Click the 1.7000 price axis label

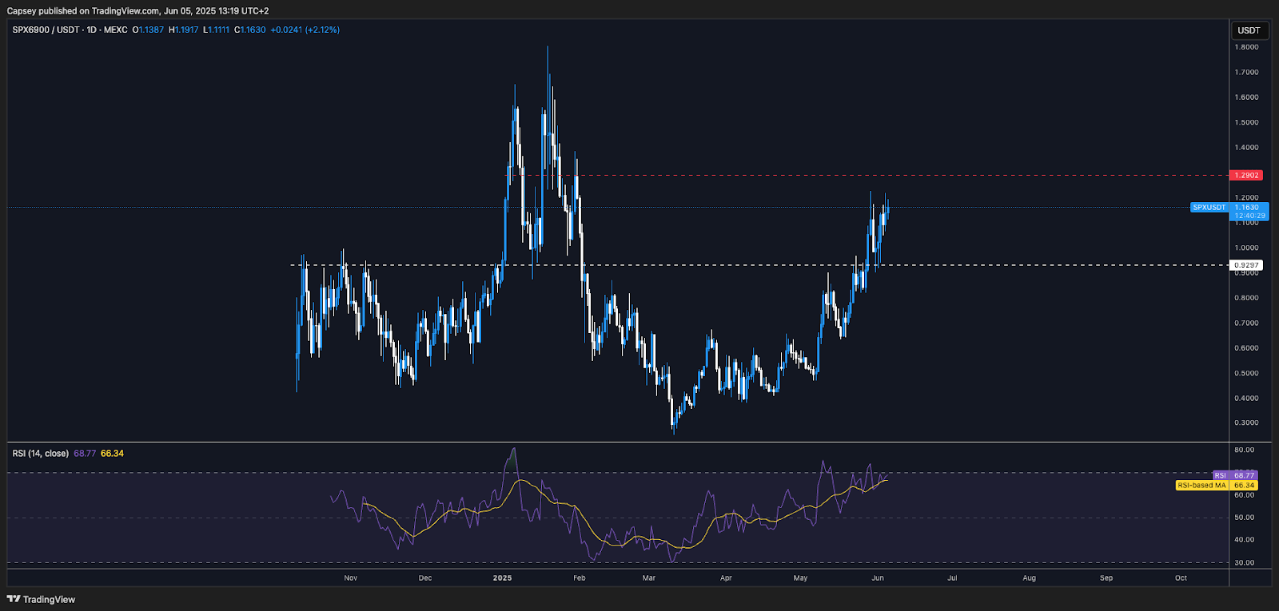point(1246,72)
